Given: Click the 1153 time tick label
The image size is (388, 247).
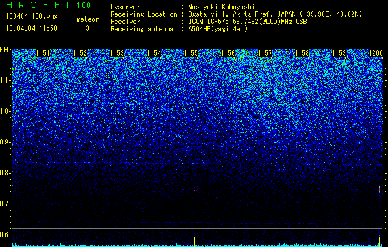Looking at the screenshot, I should (117, 53).
